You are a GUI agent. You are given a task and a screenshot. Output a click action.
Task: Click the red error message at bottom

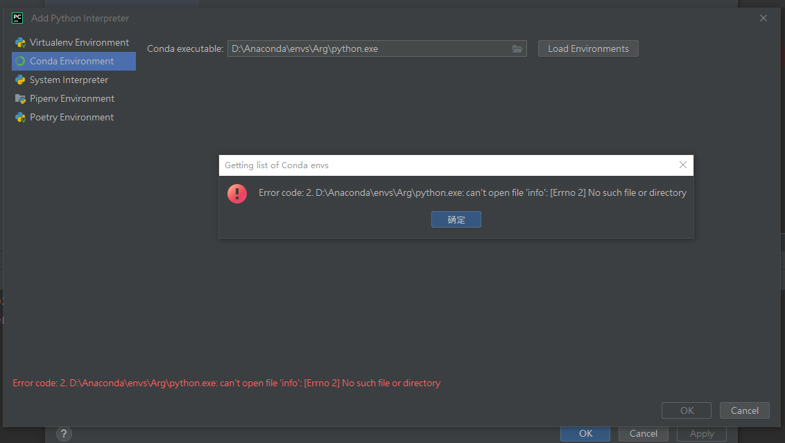coord(226,383)
